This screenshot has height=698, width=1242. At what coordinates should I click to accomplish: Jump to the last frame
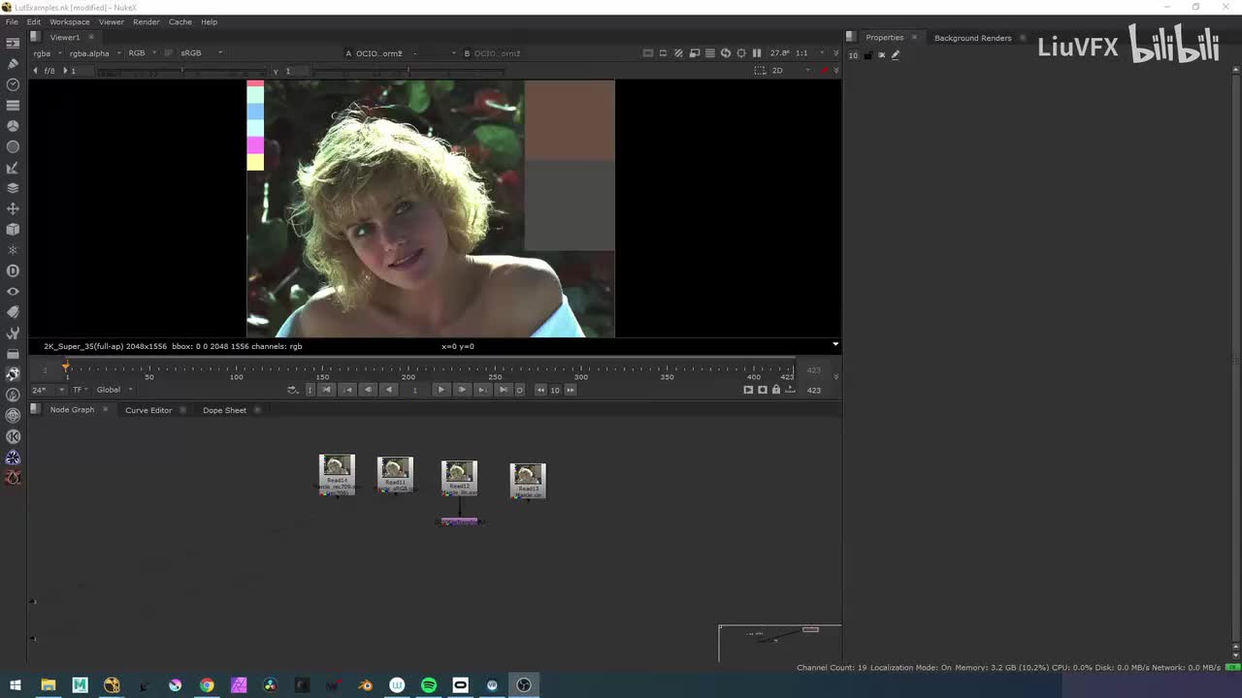(502, 390)
